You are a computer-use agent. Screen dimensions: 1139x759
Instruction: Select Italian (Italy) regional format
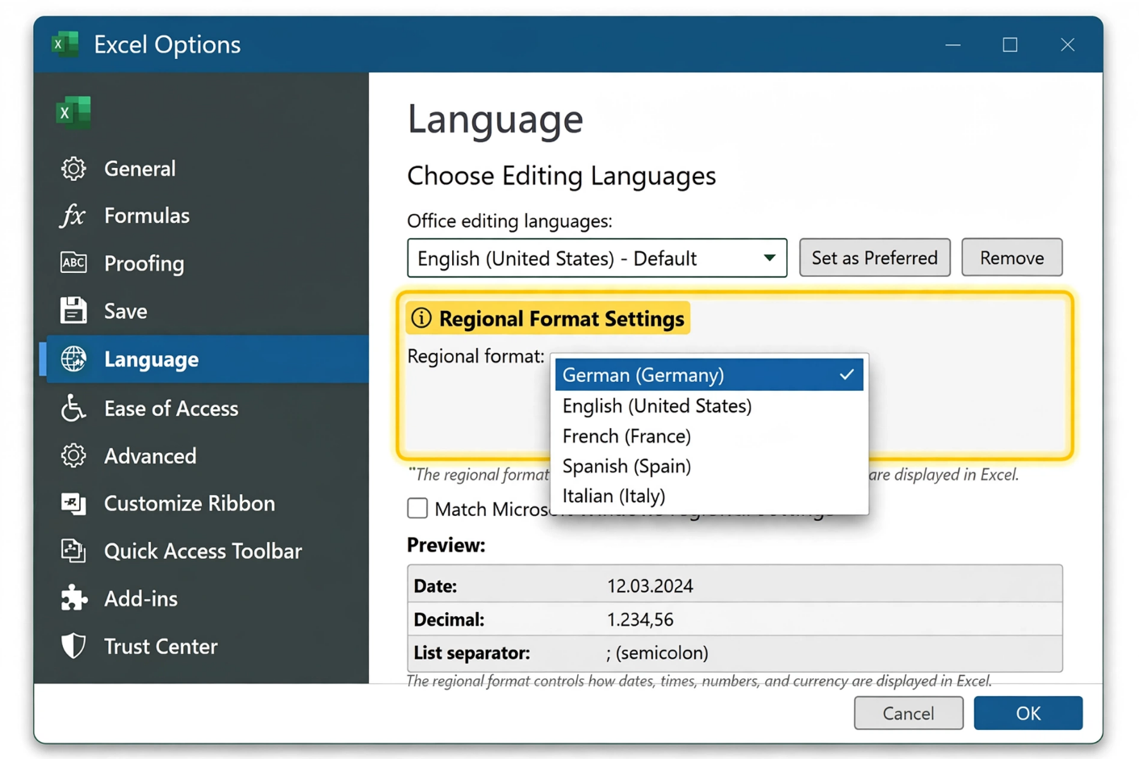point(709,496)
